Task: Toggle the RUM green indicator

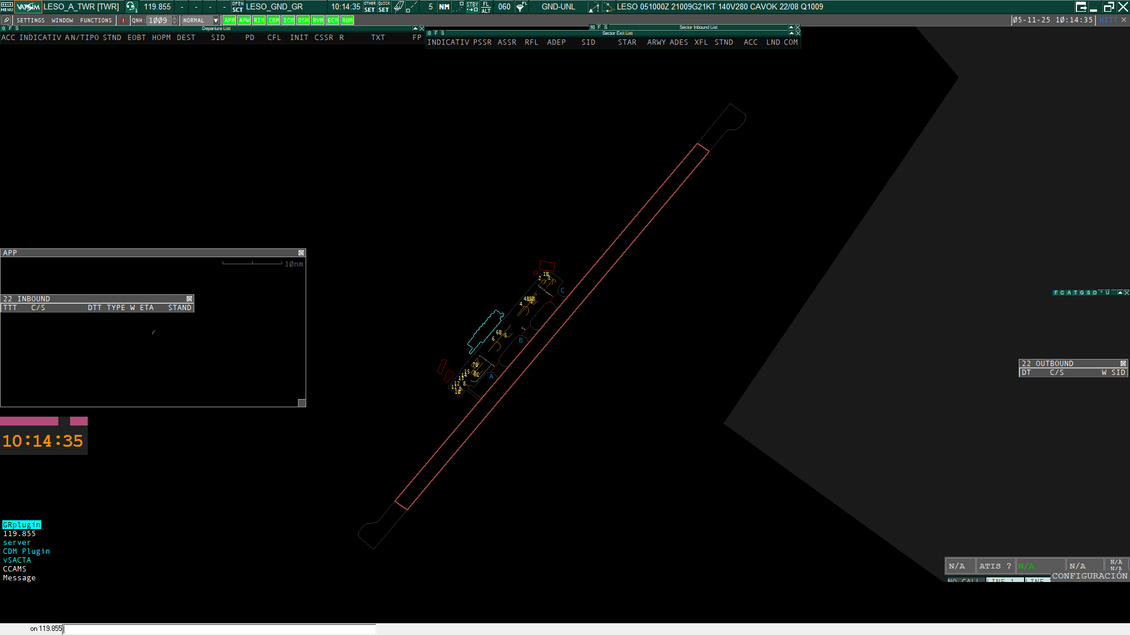Action: pos(347,21)
